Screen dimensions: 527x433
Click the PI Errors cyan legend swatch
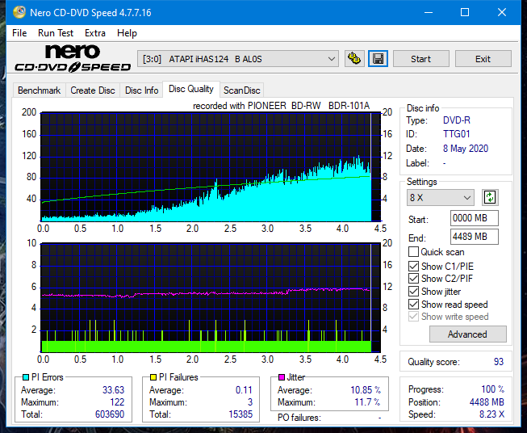pos(26,377)
